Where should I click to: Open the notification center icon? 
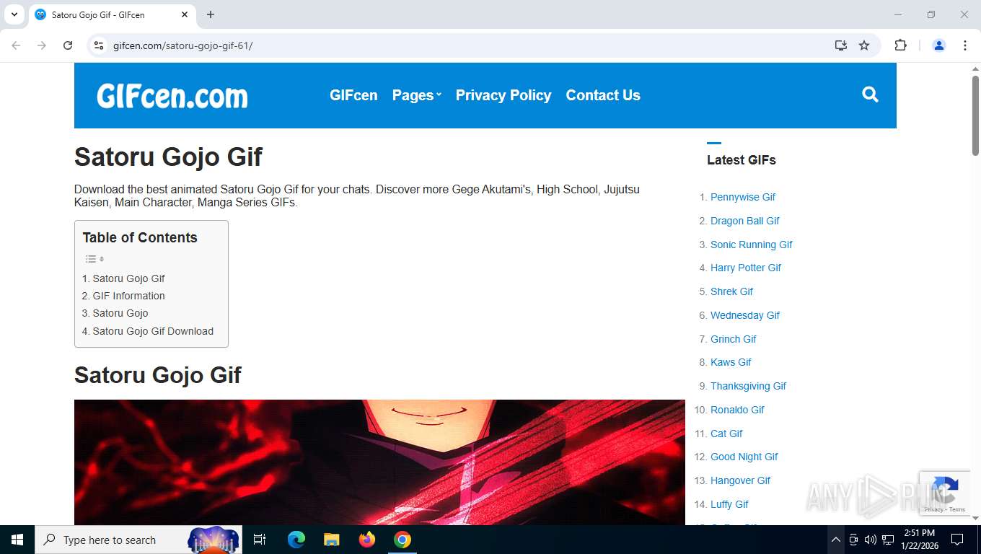click(x=957, y=540)
